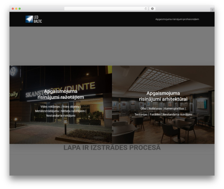The image size is (224, 189).
Task: Click the red close window button
Action: point(13,8)
